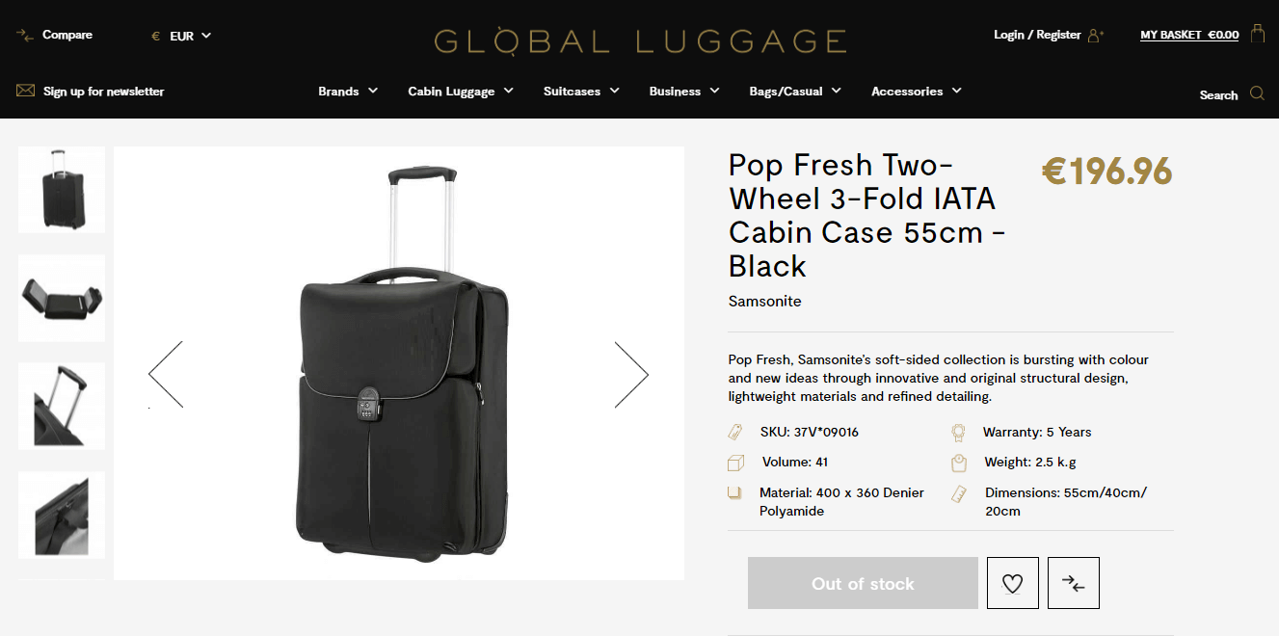
Task: Open the Business menu
Action: [x=683, y=92]
